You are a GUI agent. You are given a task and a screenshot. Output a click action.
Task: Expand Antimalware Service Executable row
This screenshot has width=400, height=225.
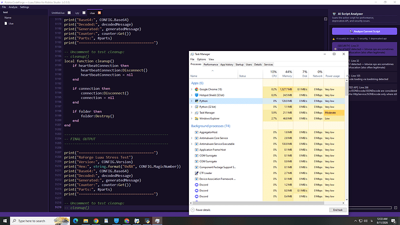[x=191, y=144]
